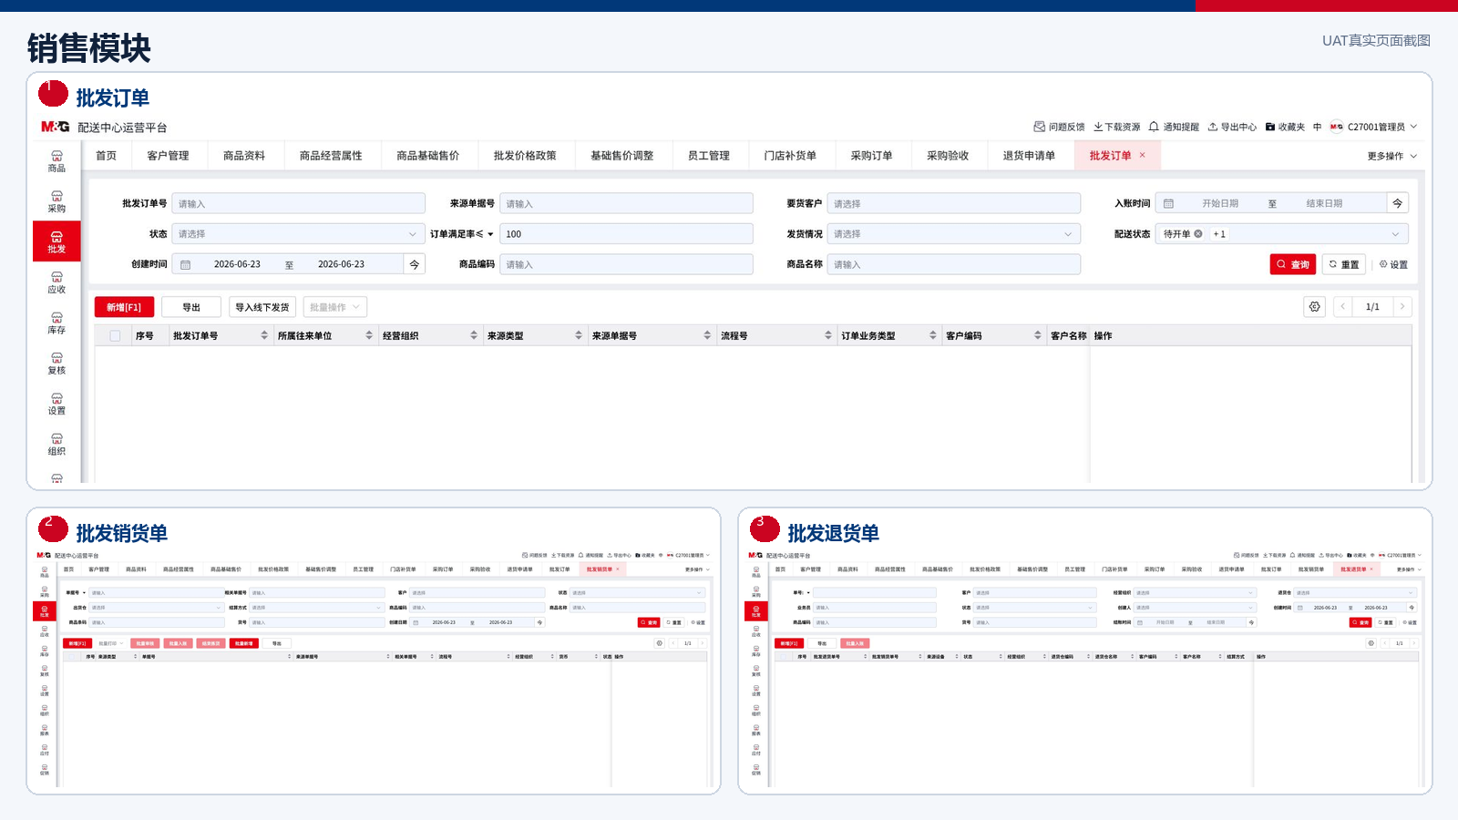Open 库存 module in 批发订单 sidebar
1458x820 pixels.
coord(56,323)
